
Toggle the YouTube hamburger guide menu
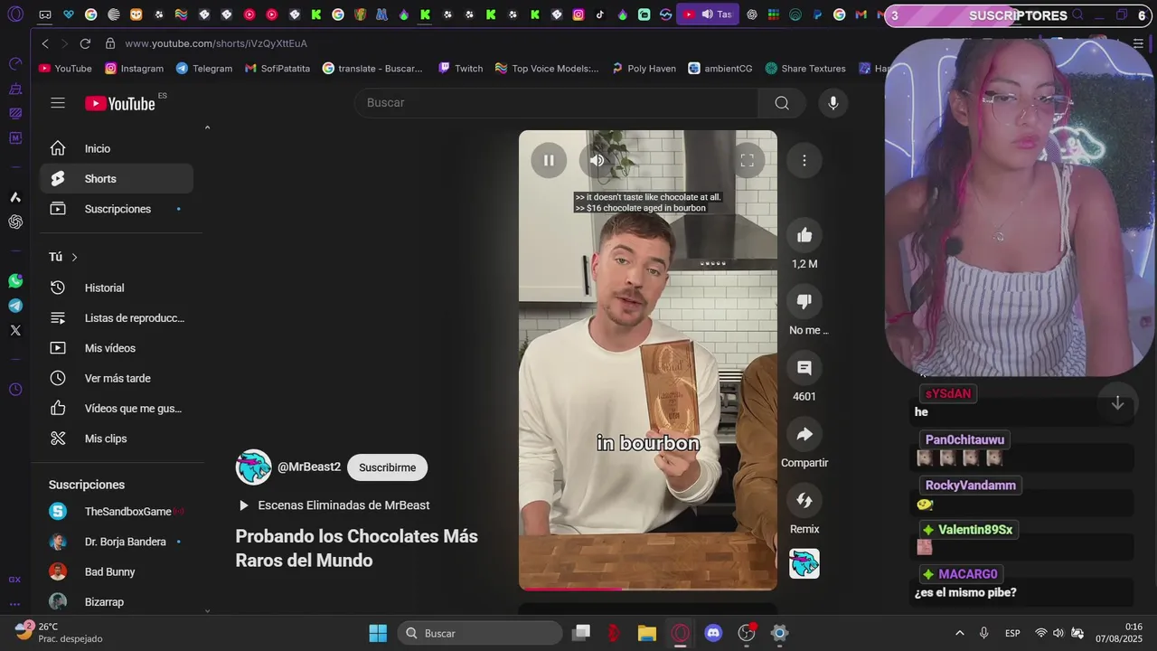(x=58, y=103)
